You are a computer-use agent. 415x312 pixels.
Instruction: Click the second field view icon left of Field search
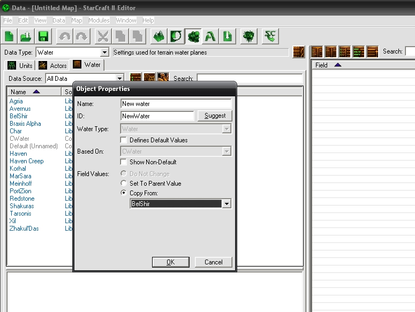pyautogui.click(x=331, y=52)
